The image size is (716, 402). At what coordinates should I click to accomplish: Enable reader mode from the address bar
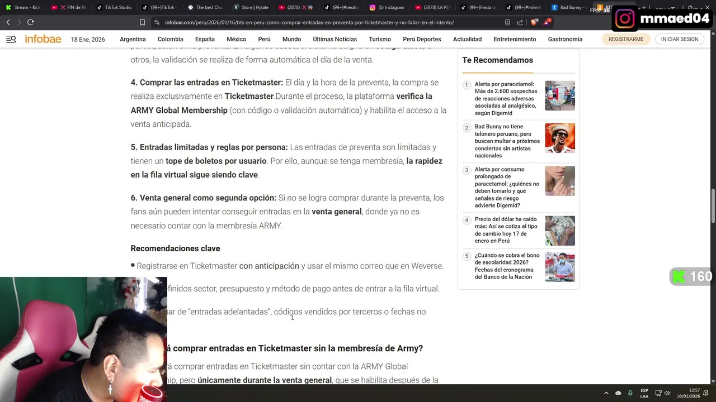tap(507, 22)
